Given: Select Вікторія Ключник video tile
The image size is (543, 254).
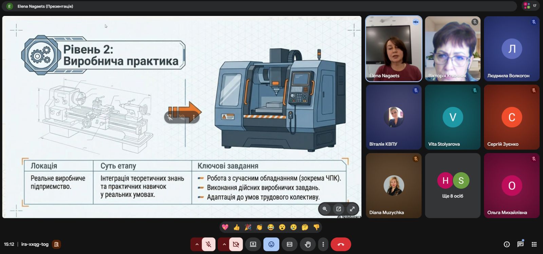Looking at the screenshot, I should pyautogui.click(x=453, y=49).
